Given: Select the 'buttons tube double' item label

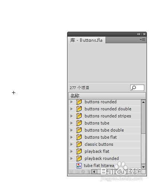Looking at the screenshot, I should click(104, 130).
